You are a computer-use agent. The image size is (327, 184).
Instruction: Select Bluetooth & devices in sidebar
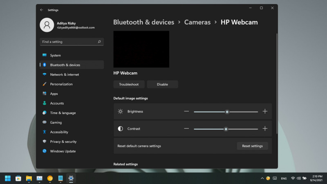(72, 65)
